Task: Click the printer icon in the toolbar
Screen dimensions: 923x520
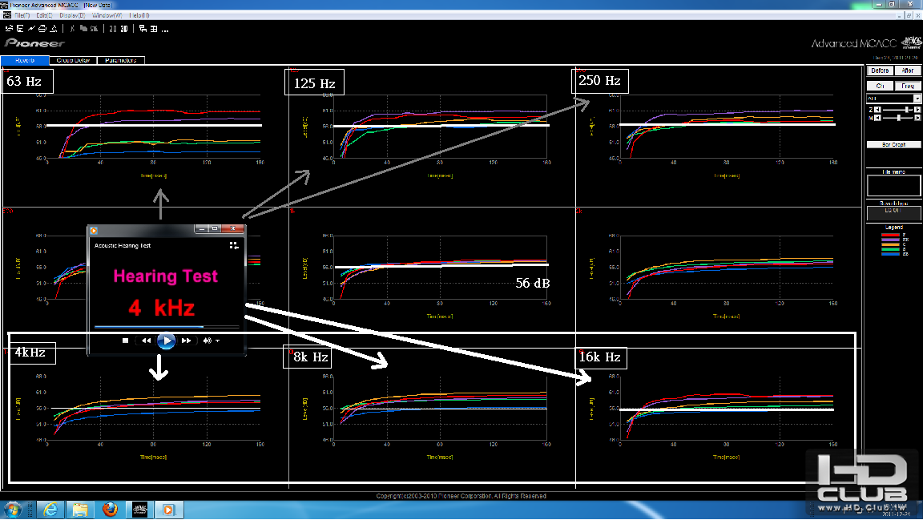Action: pos(42,29)
